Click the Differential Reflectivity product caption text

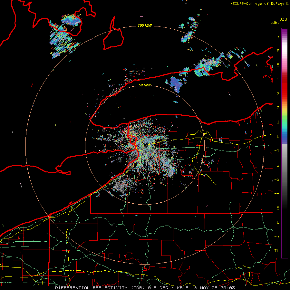(x=145, y=288)
